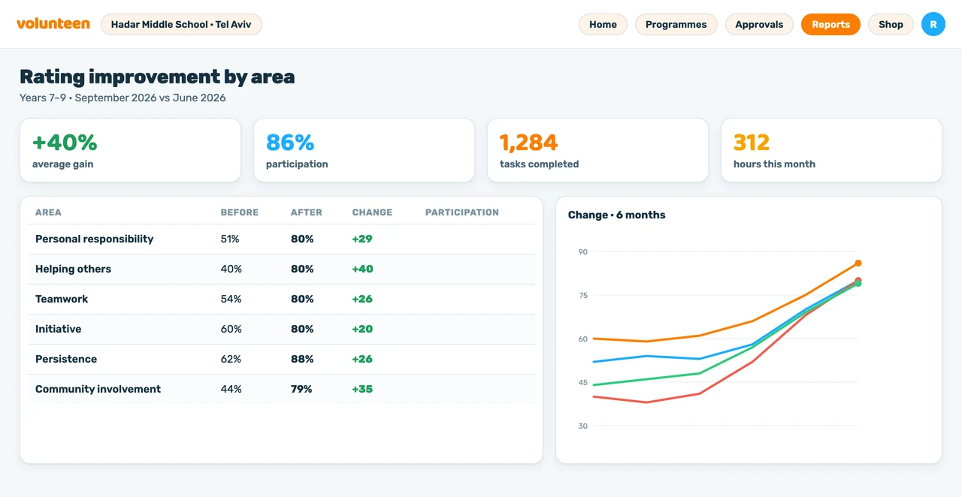This screenshot has width=962, height=497.
Task: Click the orange line endpoint dot
Action: point(858,264)
